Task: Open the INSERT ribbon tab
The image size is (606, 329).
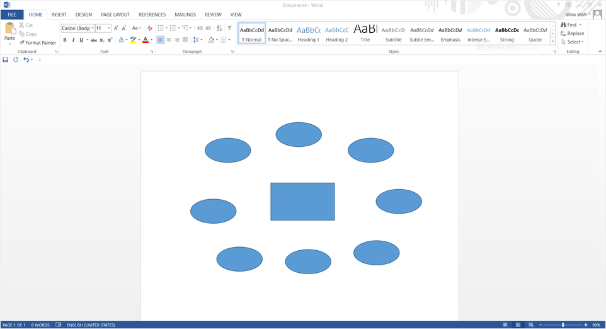Action: [59, 14]
